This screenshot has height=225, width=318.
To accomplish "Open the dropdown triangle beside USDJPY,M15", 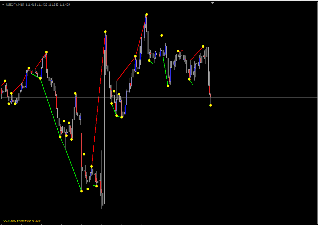I will (x=3, y=5).
